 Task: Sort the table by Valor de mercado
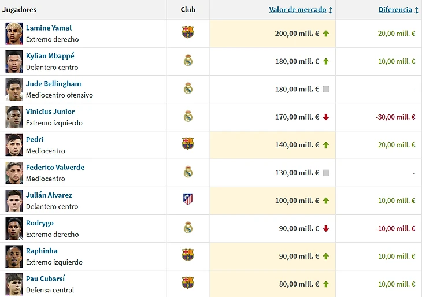coord(298,10)
